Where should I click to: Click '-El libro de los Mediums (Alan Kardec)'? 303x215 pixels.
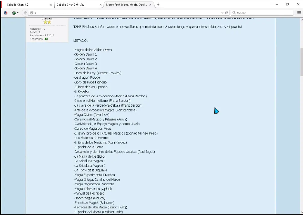100,143
